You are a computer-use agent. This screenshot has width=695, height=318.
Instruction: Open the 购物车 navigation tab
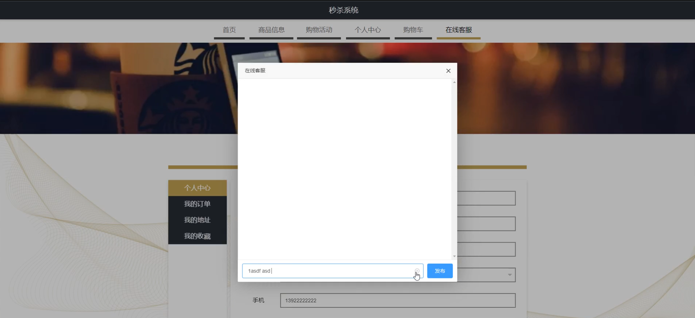413,30
